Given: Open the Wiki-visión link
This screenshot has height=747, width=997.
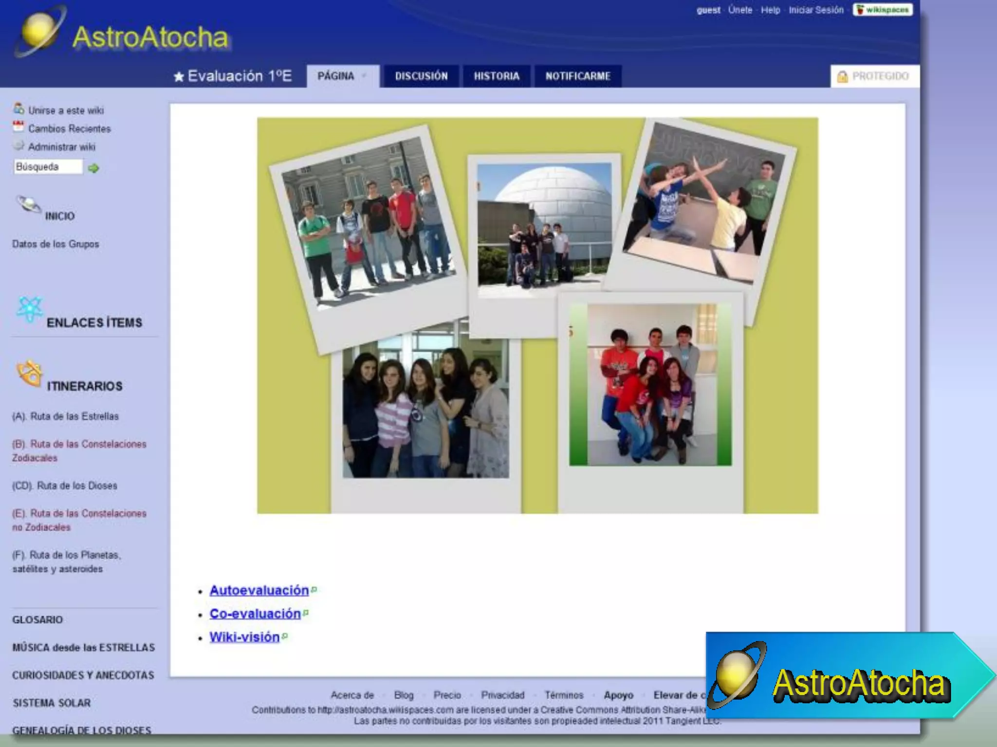Looking at the screenshot, I should point(244,637).
